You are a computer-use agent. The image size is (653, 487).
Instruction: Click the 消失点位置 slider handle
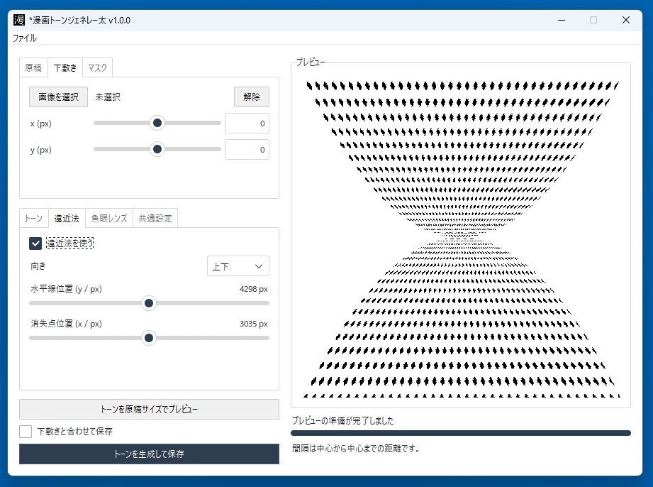pyautogui.click(x=149, y=338)
